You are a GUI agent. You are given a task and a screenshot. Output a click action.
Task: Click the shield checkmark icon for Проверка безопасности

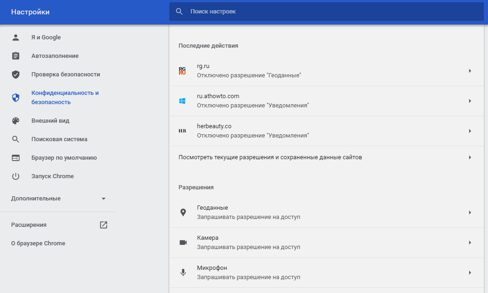click(16, 75)
